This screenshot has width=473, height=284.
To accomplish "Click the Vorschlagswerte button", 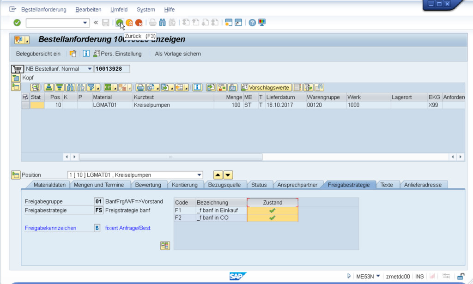I will pyautogui.click(x=267, y=87).
